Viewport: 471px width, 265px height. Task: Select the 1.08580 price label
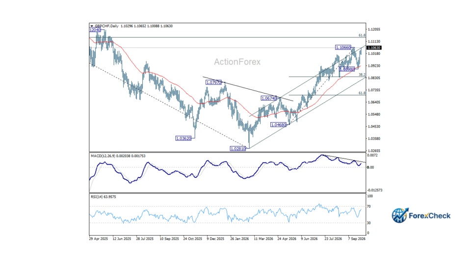[x=347, y=69]
